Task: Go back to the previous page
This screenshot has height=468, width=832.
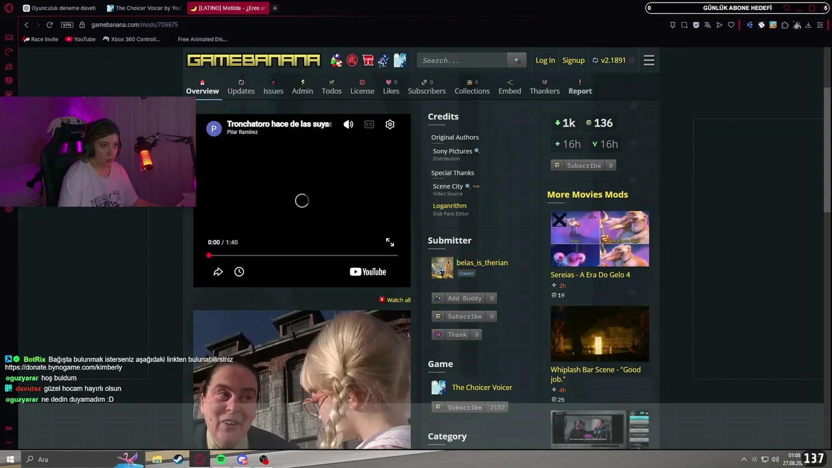Action: (26, 25)
